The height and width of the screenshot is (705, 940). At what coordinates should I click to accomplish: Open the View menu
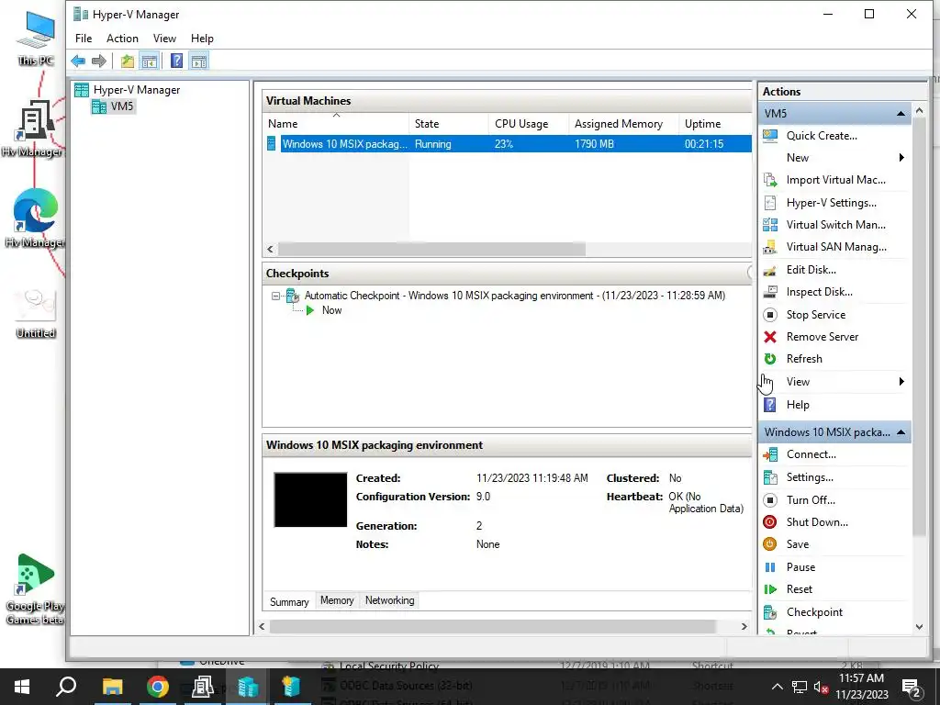pos(164,39)
